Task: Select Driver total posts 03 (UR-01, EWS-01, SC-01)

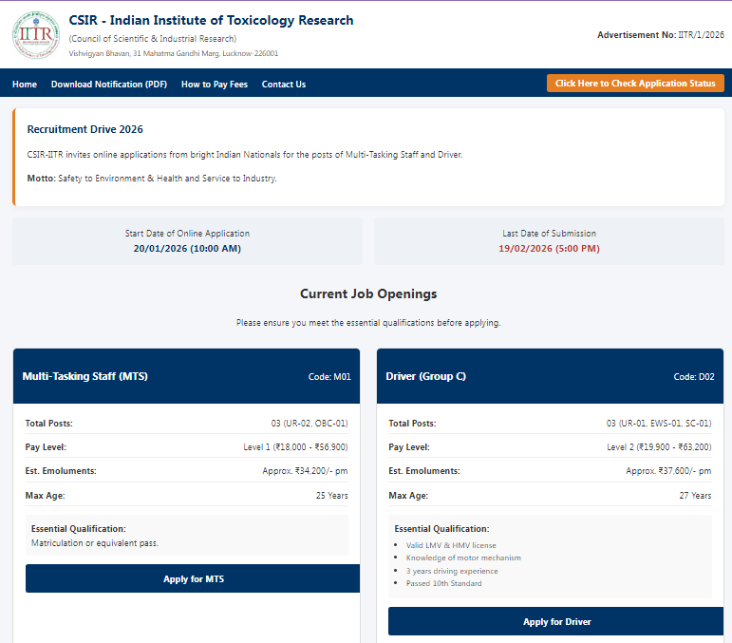Action: point(659,423)
